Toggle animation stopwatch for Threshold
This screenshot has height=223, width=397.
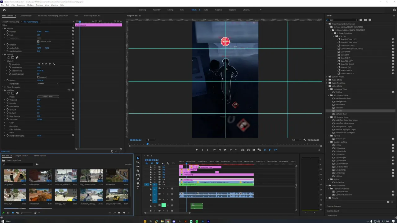(x=7, y=100)
